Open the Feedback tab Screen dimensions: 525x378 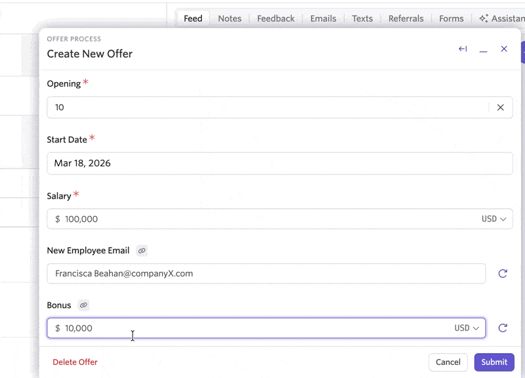[276, 18]
